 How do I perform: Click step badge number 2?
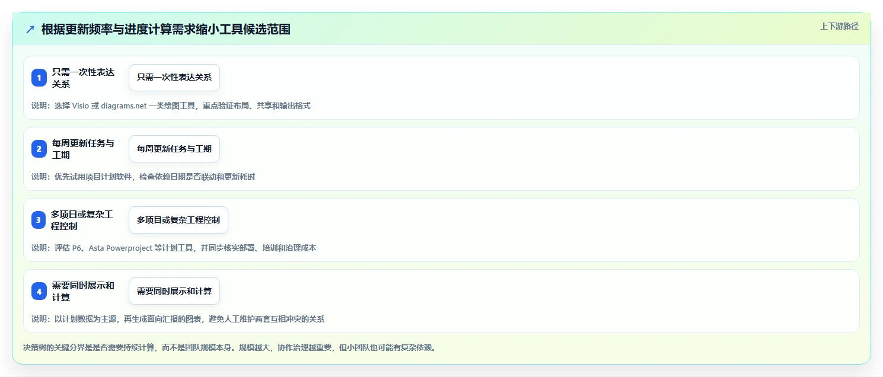(39, 149)
